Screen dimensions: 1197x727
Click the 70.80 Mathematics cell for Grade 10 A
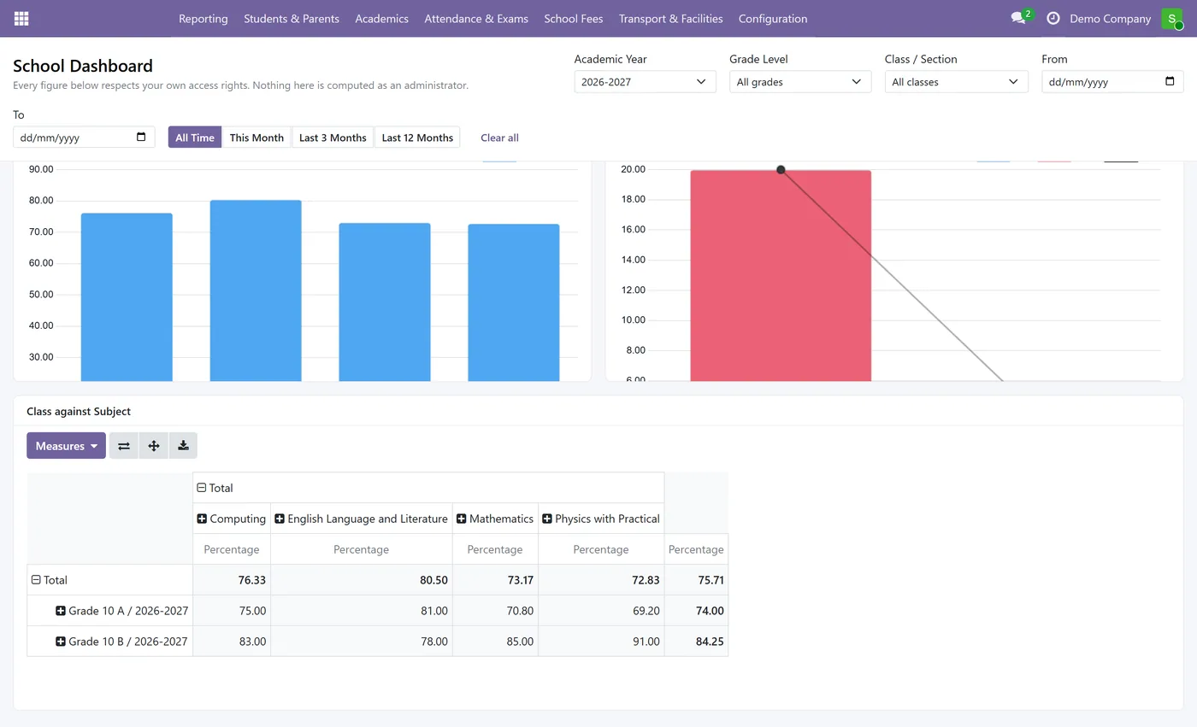[495, 611]
